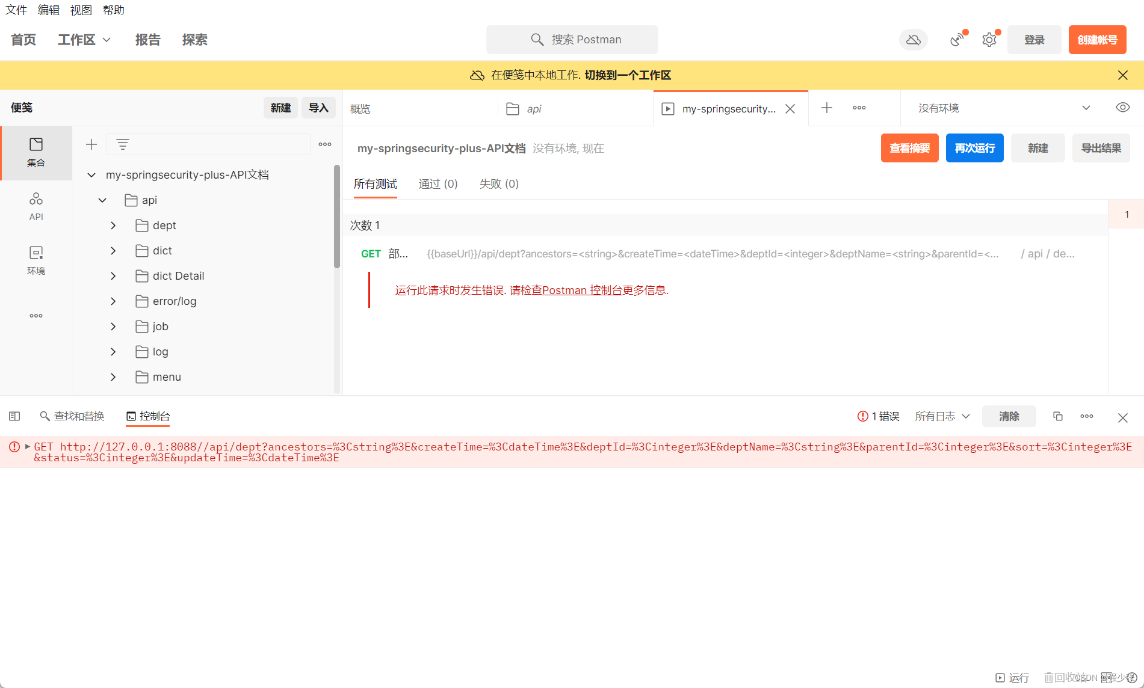
Task: Clear the console with 清除 button
Action: 1009,416
